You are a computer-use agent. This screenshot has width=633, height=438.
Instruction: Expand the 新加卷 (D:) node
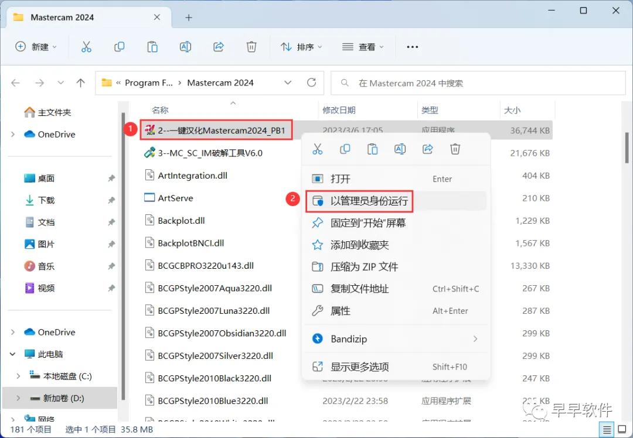pos(18,398)
